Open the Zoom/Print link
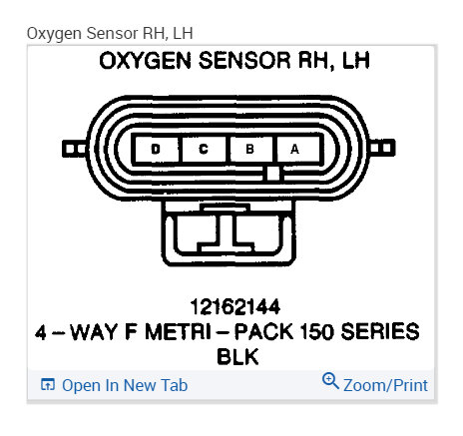 tap(385, 385)
